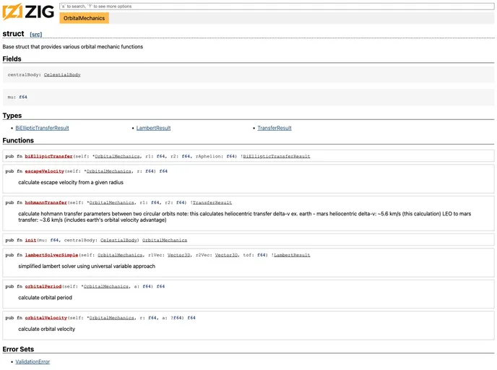The height and width of the screenshot is (370, 497).
Task: Open BiEllipticTransferResult in Types list
Action: pyautogui.click(x=42, y=128)
